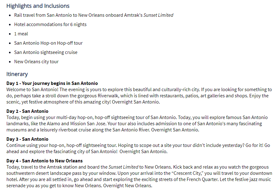The width and height of the screenshot is (277, 190).
Task: Click the Hotel accommodations for 6 nights bullet
Action: coord(50,24)
